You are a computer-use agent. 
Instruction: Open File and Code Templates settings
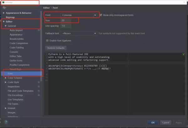[x=20, y=91]
